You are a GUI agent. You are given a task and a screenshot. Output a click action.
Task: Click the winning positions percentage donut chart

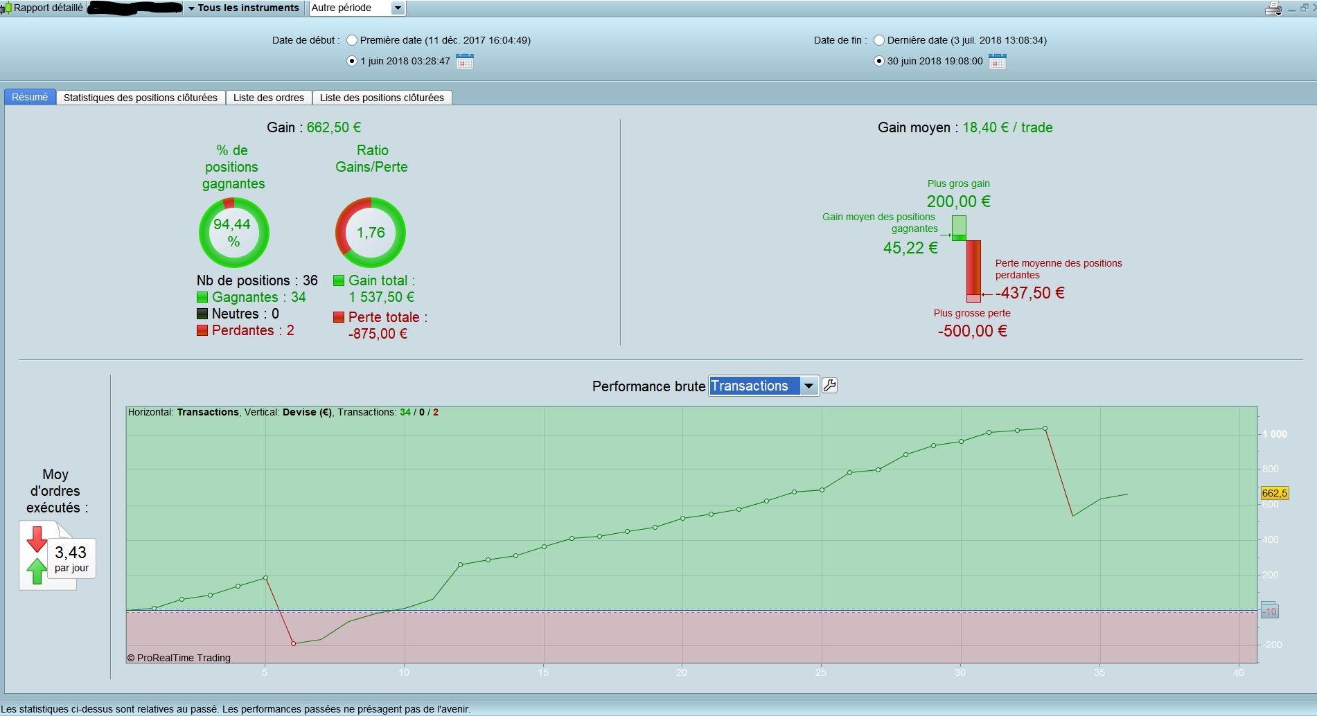233,233
